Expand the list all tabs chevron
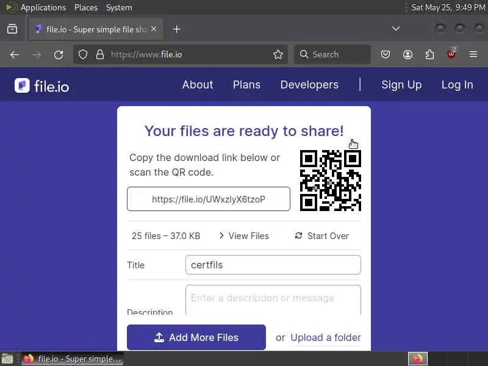The image size is (488, 366). pos(395,29)
